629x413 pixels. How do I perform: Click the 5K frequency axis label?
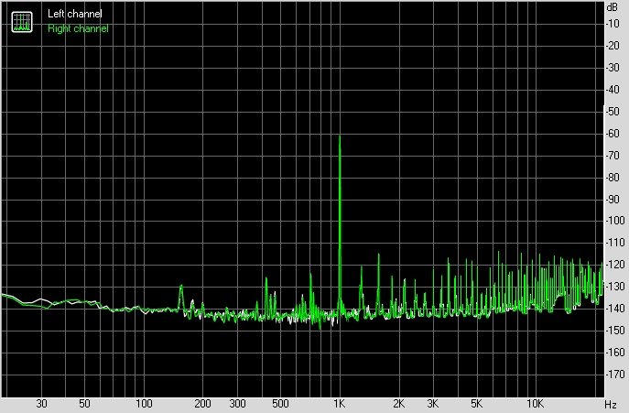476,404
